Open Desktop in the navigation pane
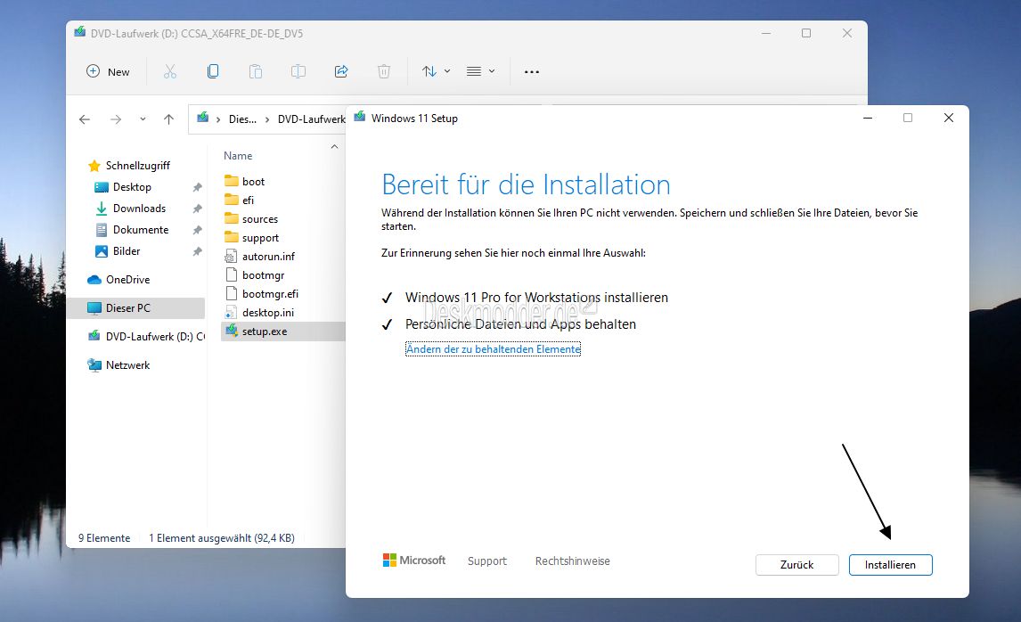Image resolution: width=1021 pixels, height=622 pixels. (x=132, y=187)
